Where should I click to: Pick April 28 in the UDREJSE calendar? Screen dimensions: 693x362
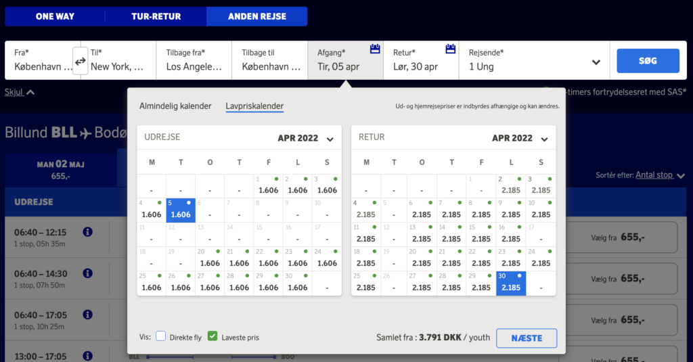(x=239, y=283)
